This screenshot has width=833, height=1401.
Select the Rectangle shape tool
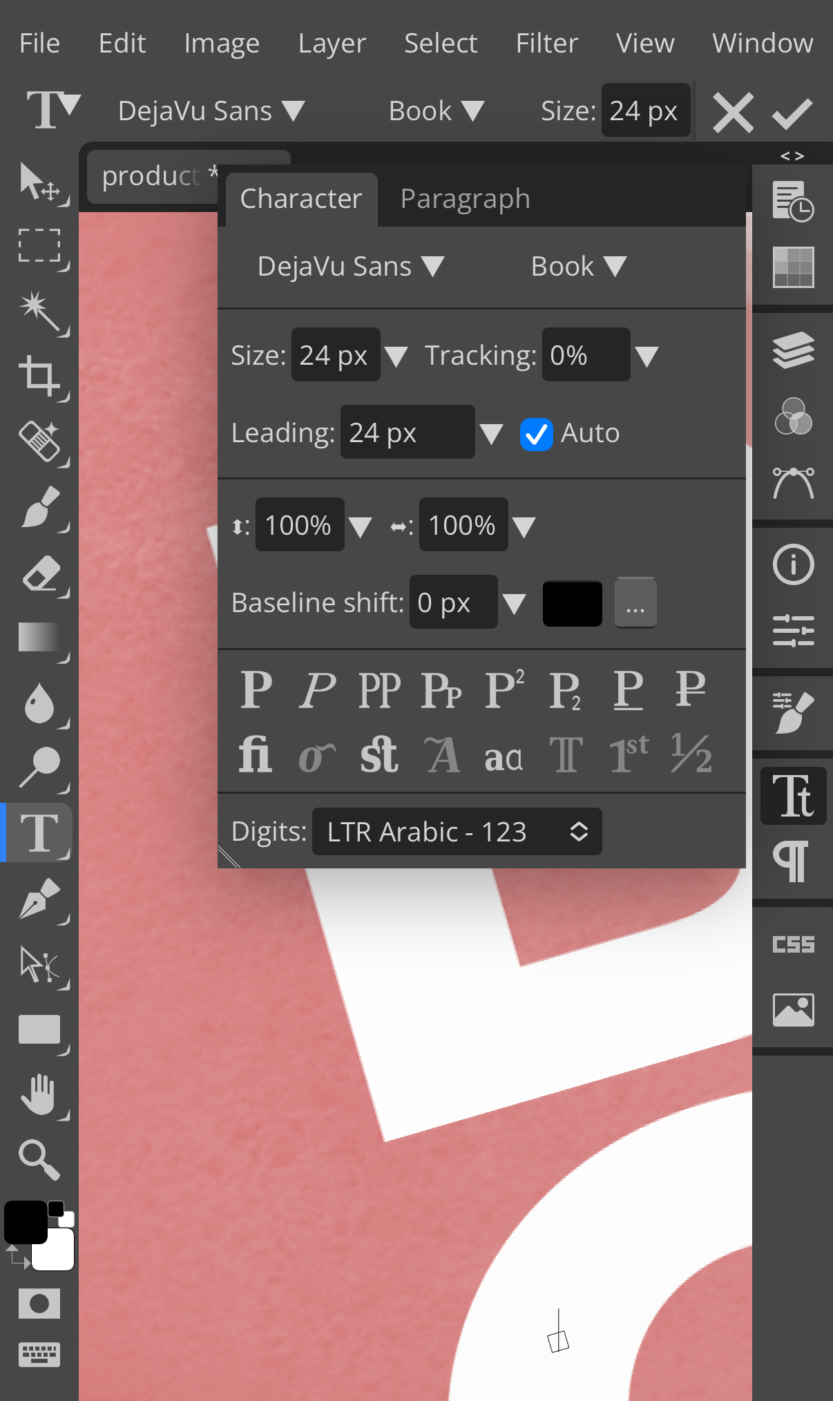point(39,1029)
